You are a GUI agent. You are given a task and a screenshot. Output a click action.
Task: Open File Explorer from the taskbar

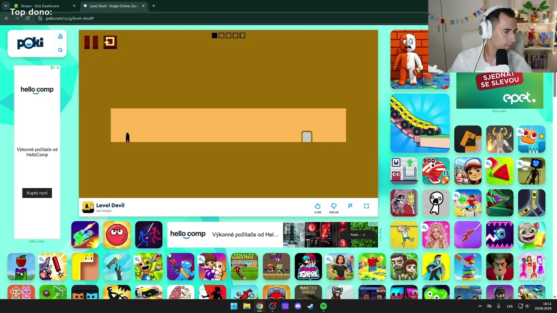[247, 306]
